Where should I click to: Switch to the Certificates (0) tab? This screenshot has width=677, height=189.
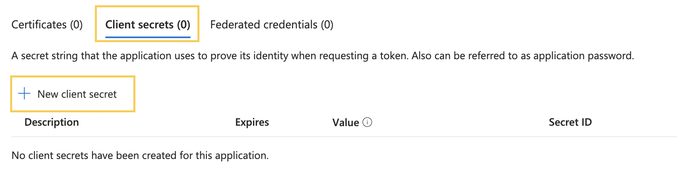[x=47, y=24]
